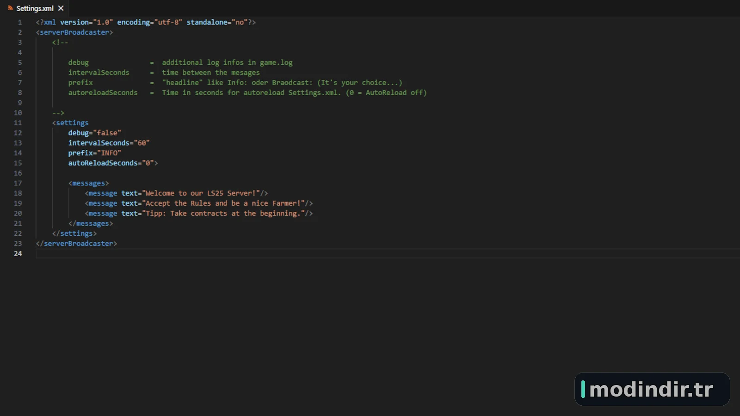Click the comment line describing prefix headline

[x=235, y=83]
